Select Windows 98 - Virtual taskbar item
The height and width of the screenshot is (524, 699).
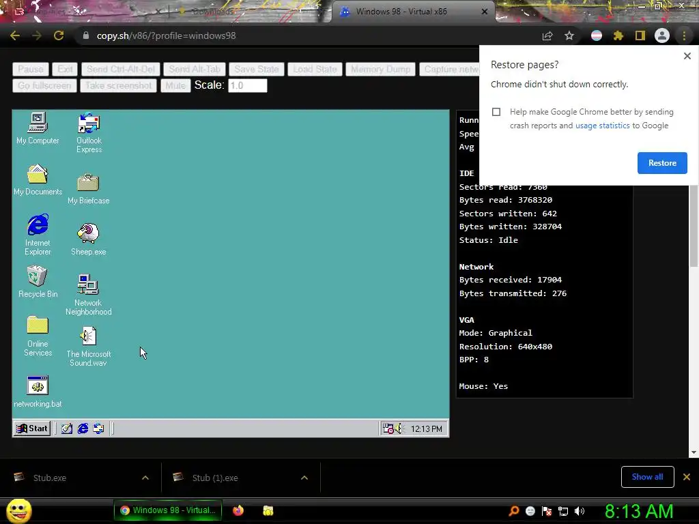point(169,510)
